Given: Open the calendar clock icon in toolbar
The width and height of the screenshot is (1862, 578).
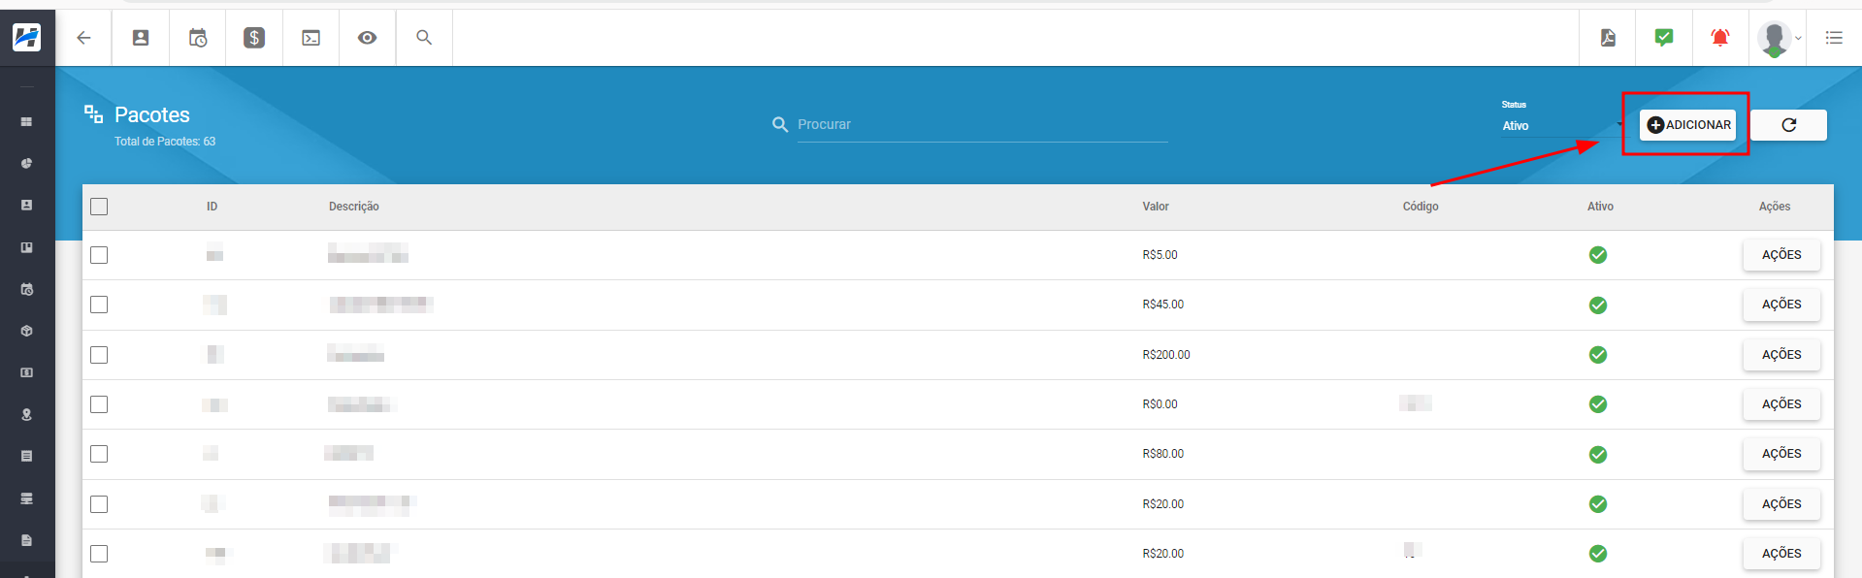Looking at the screenshot, I should click(x=198, y=38).
